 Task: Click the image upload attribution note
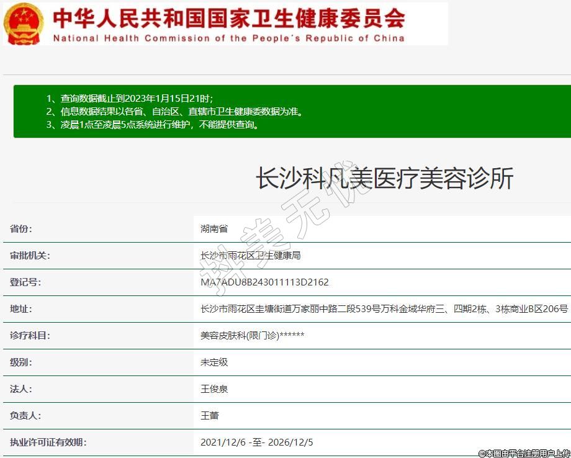point(523,453)
